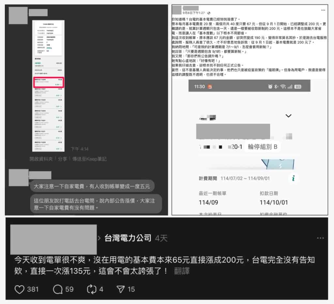Tap the blue lightning illustration in power app
Screen dimensions: 334x304
(x=278, y=164)
